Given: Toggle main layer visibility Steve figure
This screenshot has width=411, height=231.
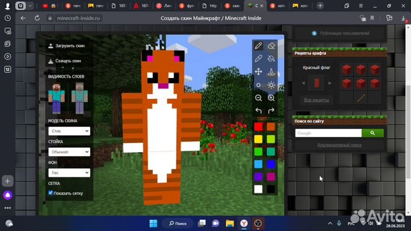Looking at the screenshot, I should [x=57, y=98].
